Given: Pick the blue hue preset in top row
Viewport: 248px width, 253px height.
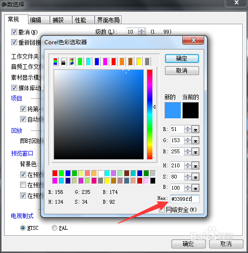Looking at the screenshot, I should coord(97,62).
